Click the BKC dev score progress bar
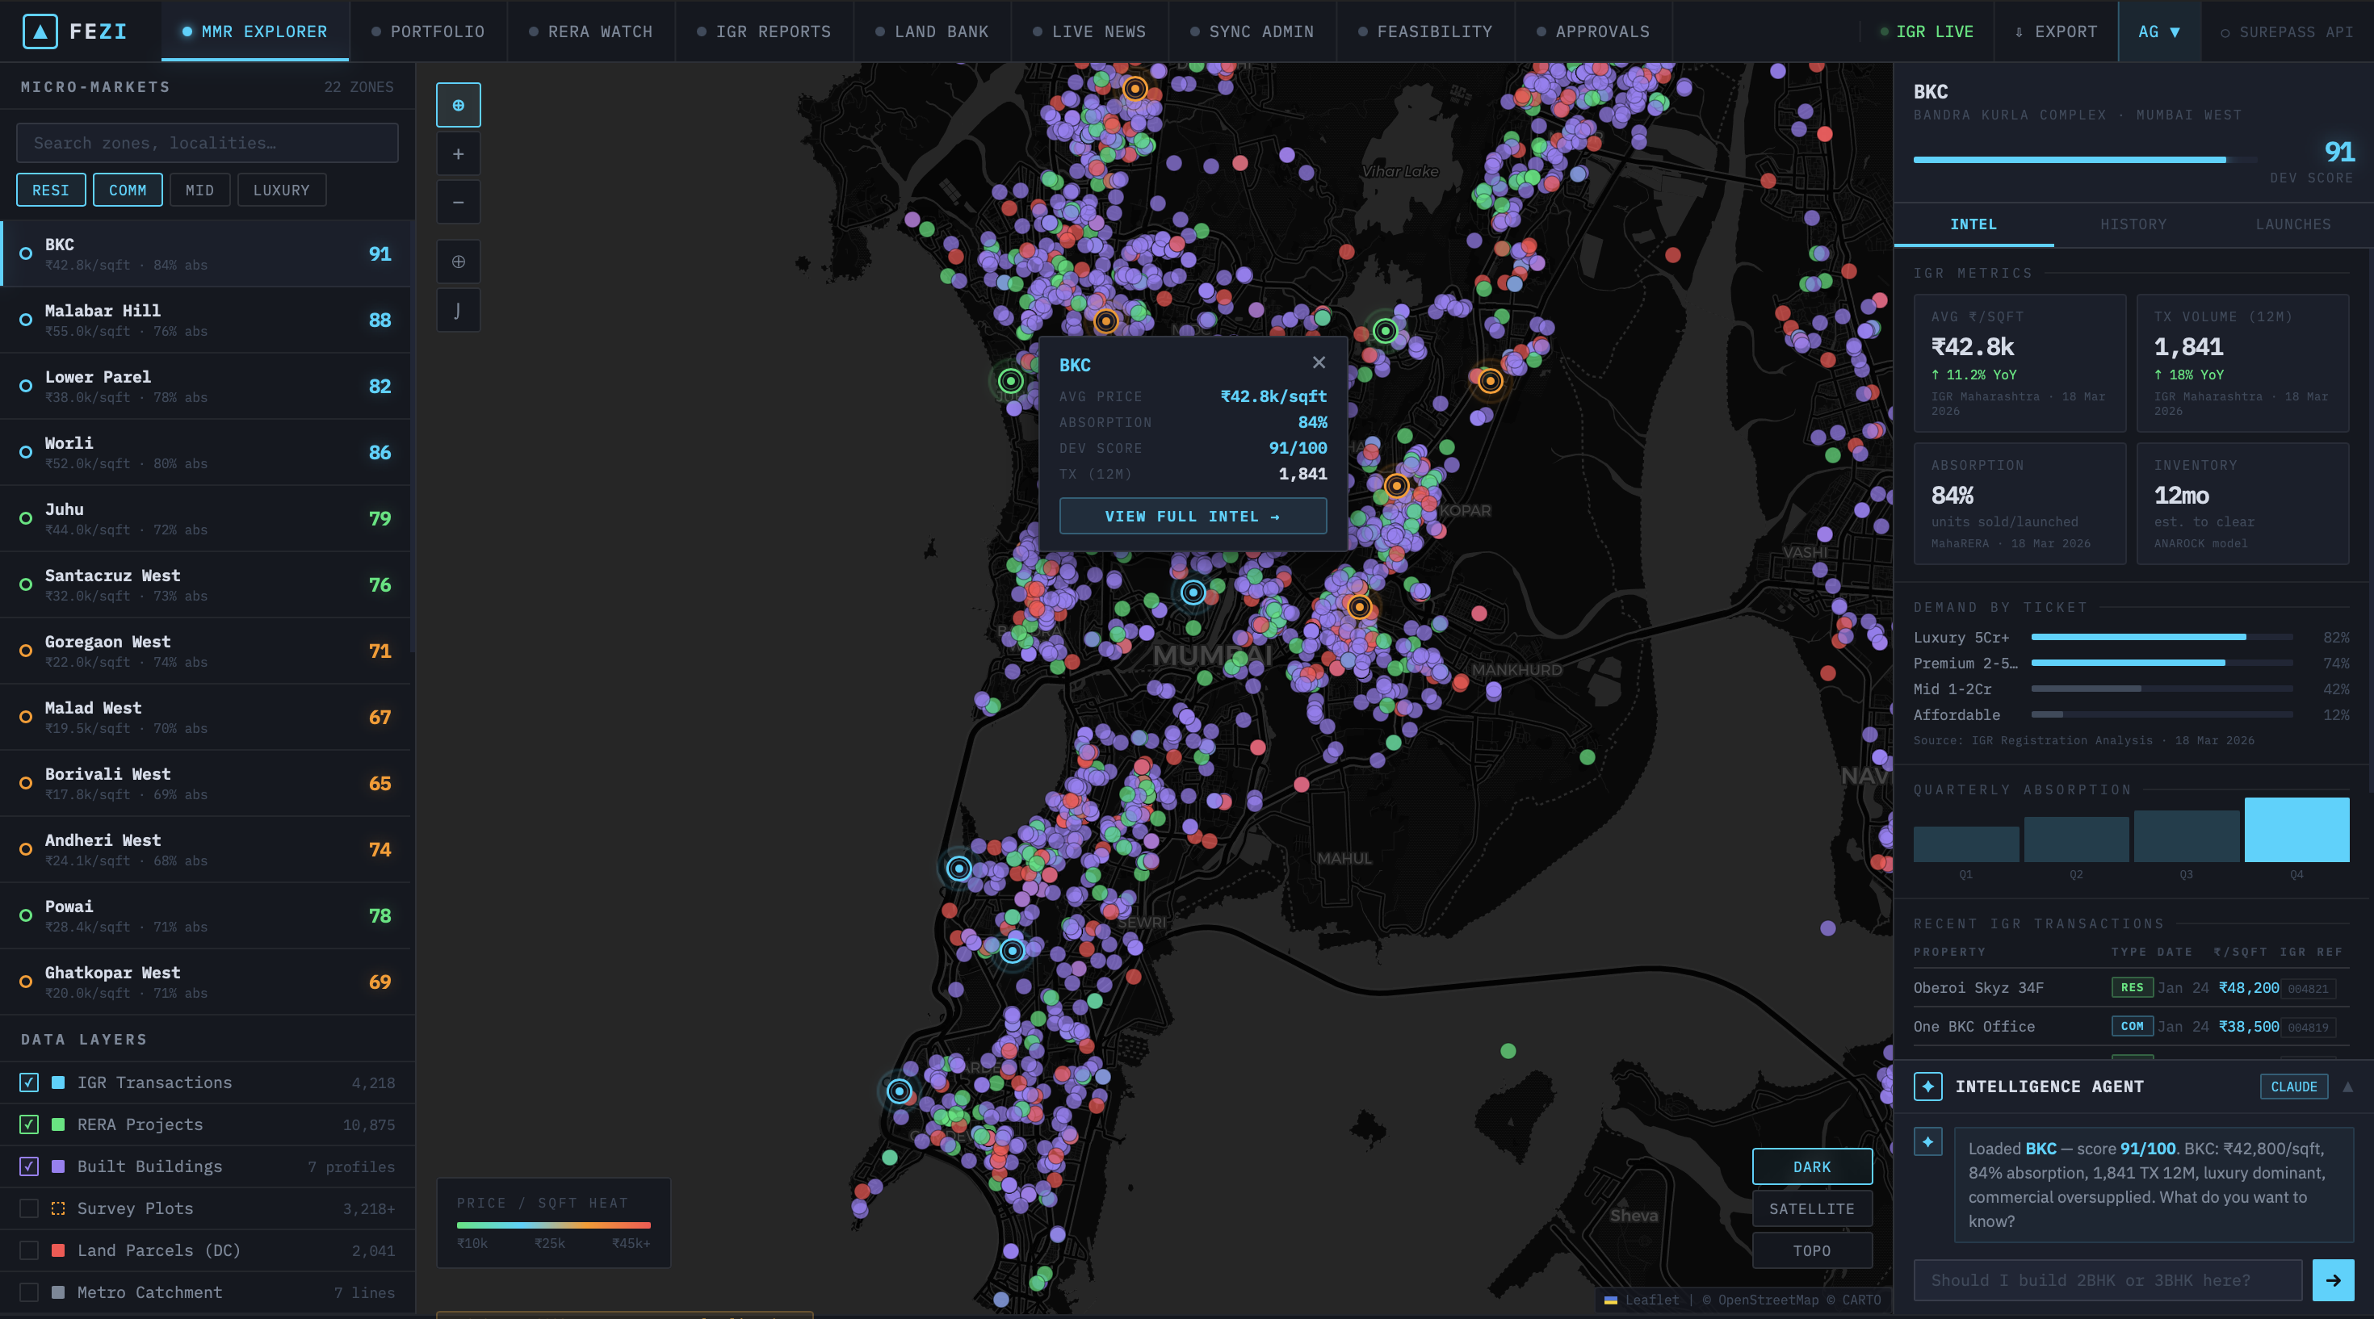Viewport: 2374px width, 1319px height. pos(2085,159)
